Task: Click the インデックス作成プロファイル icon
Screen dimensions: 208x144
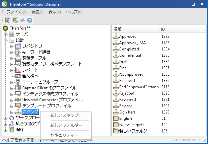Action: pos(18,94)
